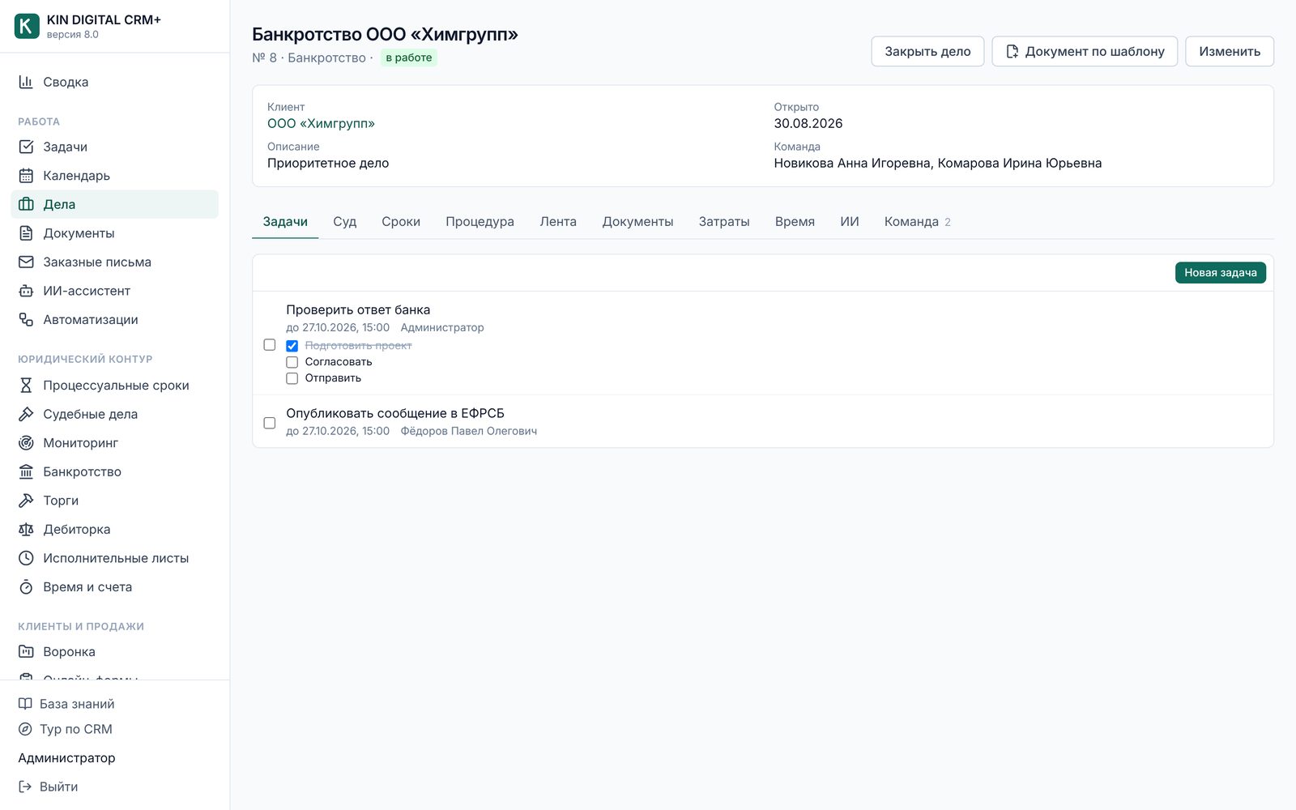Screen dimensions: 1296x810
Task: Open client link ООО «Химгрупп»
Action: [322, 124]
